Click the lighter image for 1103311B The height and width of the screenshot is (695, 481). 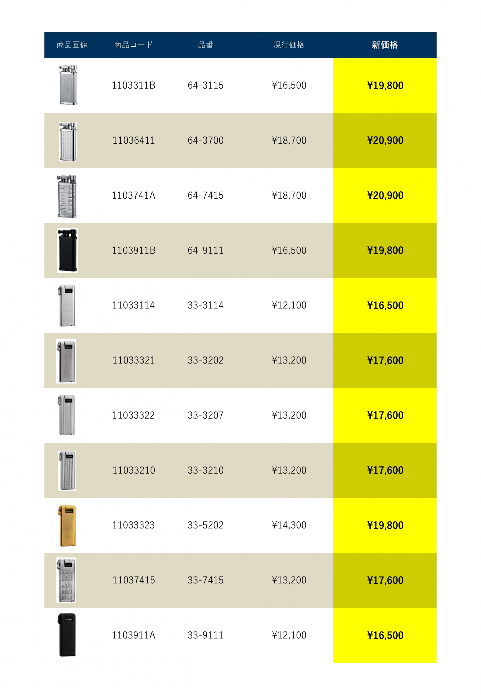click(x=68, y=85)
